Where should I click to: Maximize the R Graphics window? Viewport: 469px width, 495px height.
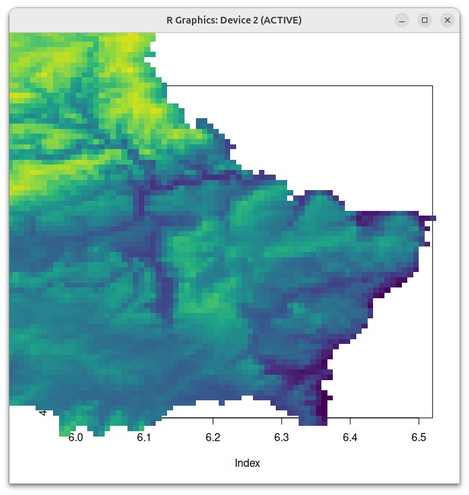425,20
